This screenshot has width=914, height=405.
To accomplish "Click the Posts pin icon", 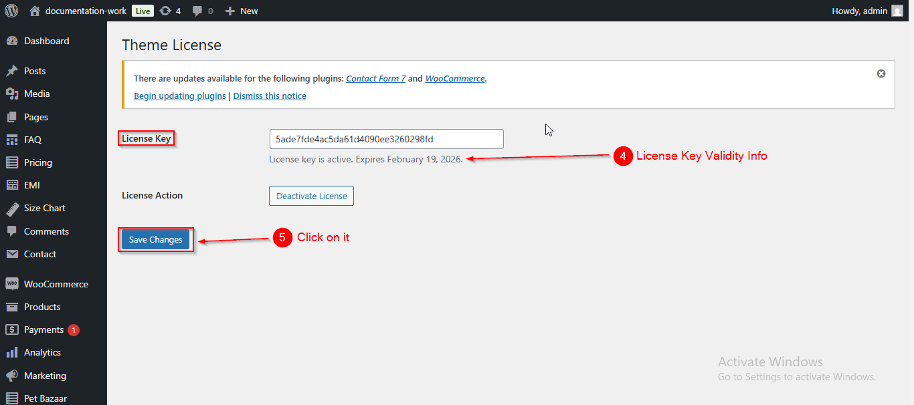I will pyautogui.click(x=12, y=71).
